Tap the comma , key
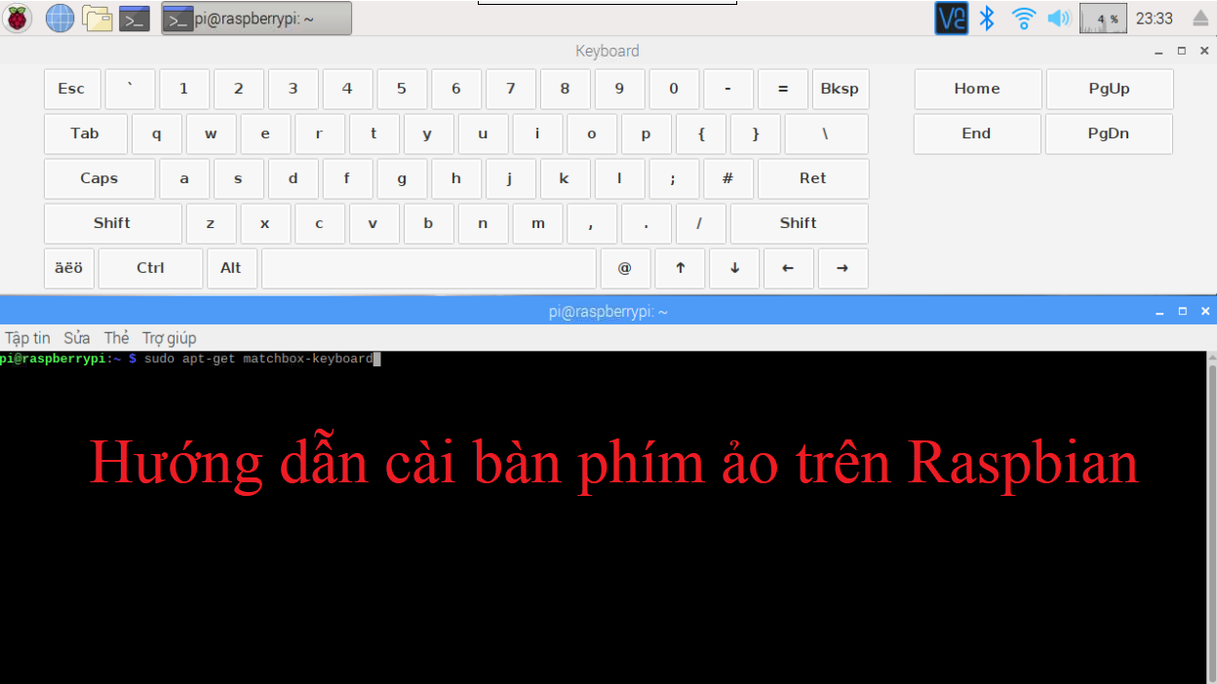 [592, 223]
